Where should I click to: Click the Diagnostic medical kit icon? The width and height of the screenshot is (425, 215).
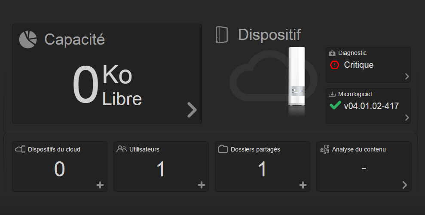[x=332, y=53]
